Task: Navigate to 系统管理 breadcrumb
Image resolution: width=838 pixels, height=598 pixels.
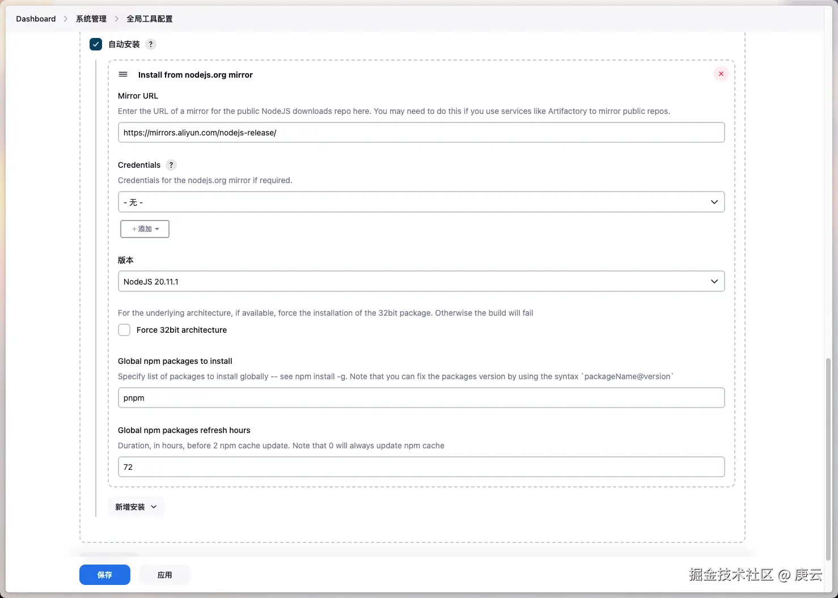Action: (x=91, y=19)
